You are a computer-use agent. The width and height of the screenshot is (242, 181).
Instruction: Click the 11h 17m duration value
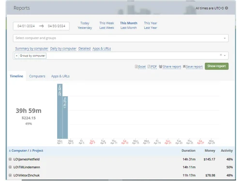(189, 175)
